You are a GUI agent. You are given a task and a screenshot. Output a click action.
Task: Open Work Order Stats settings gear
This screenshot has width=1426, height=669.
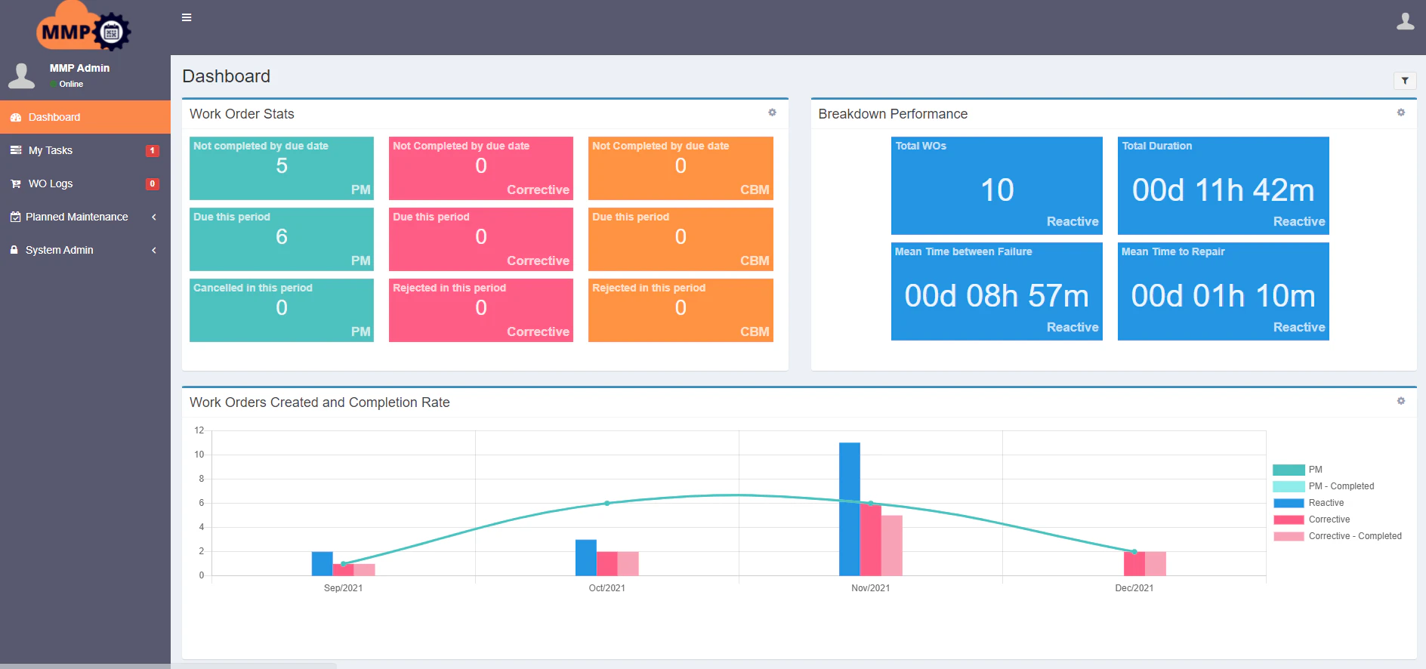pyautogui.click(x=772, y=113)
